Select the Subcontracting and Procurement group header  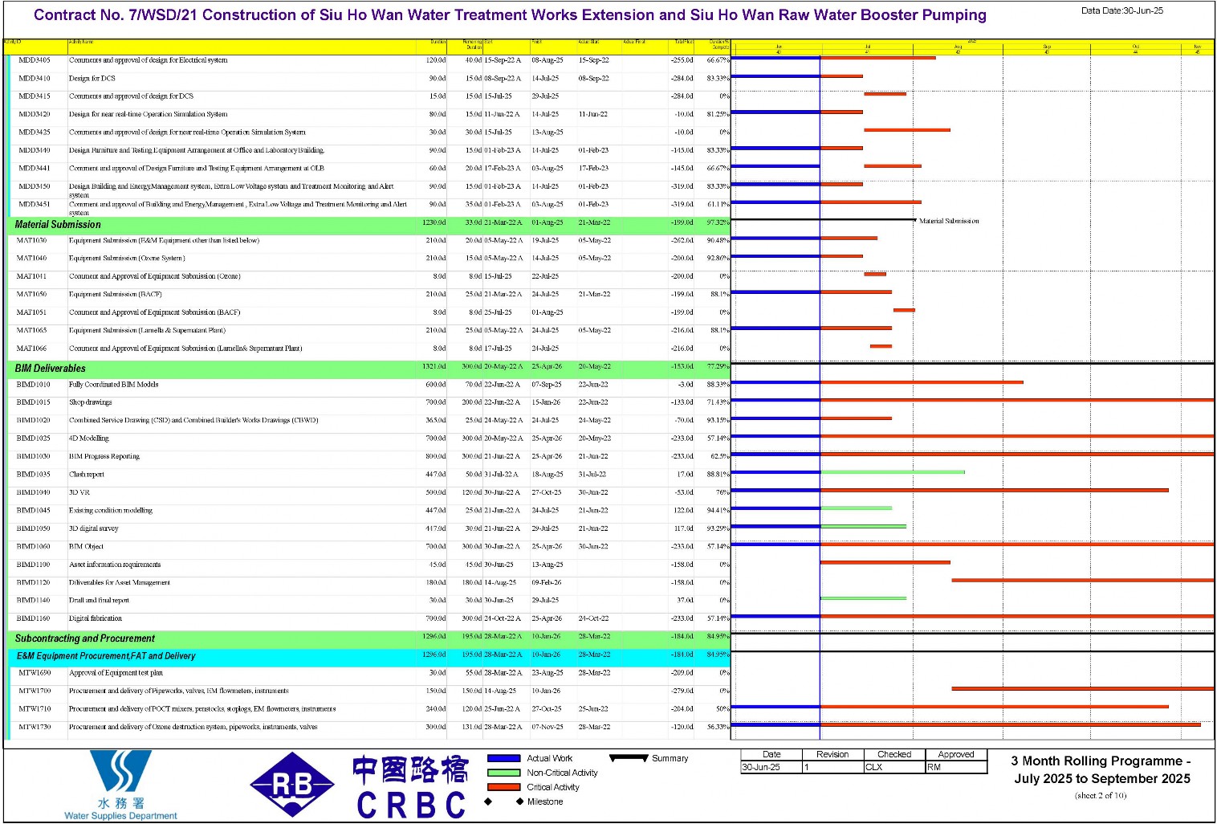(369, 638)
